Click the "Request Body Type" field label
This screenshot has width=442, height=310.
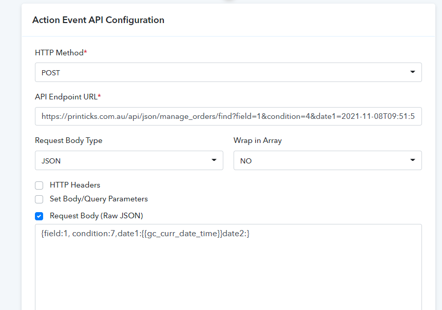click(68, 140)
